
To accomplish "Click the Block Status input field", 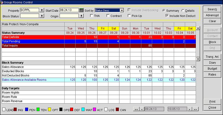I will pyautogui.click(x=30, y=16).
